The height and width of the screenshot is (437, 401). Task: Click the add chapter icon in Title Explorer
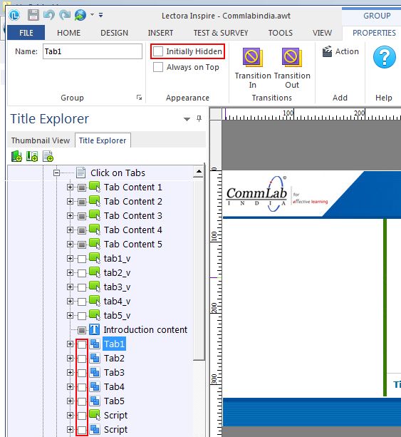click(x=16, y=156)
